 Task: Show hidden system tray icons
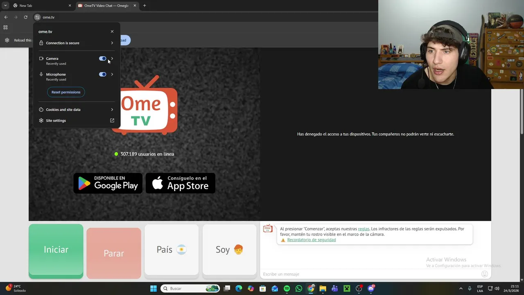pyautogui.click(x=461, y=288)
